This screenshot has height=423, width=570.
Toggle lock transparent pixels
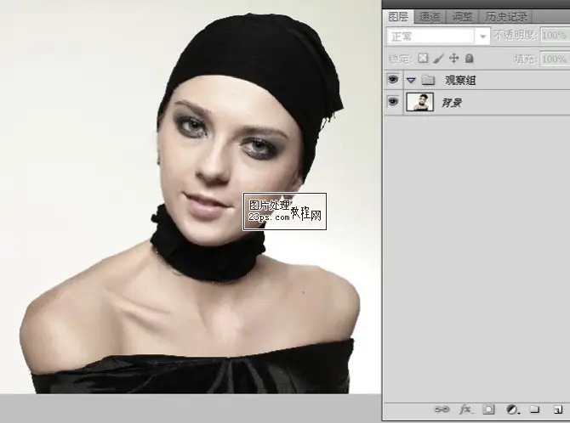(x=423, y=59)
